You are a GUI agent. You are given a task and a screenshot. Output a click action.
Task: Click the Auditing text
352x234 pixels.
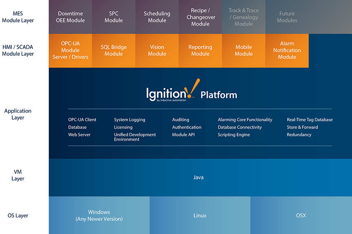[180, 120]
